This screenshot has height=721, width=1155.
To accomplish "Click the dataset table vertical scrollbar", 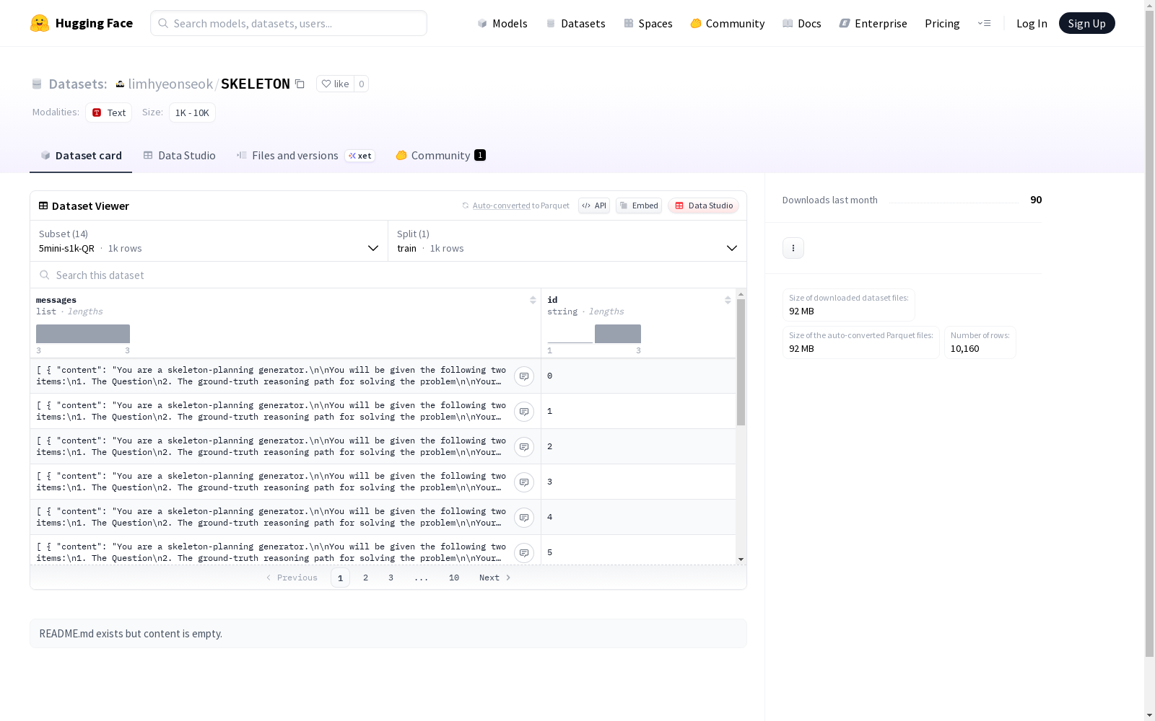I will coord(741,362).
